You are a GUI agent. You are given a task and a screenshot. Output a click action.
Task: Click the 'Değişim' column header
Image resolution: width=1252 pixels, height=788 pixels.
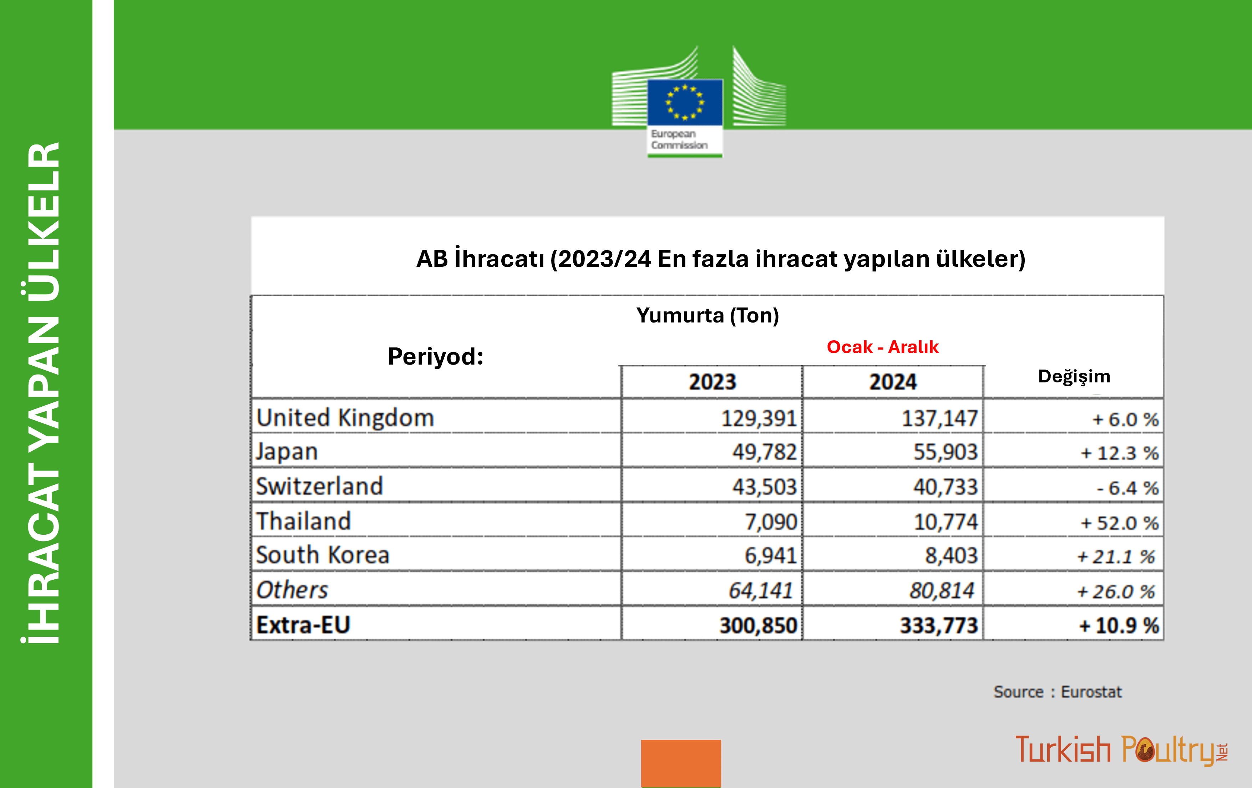click(x=1074, y=377)
